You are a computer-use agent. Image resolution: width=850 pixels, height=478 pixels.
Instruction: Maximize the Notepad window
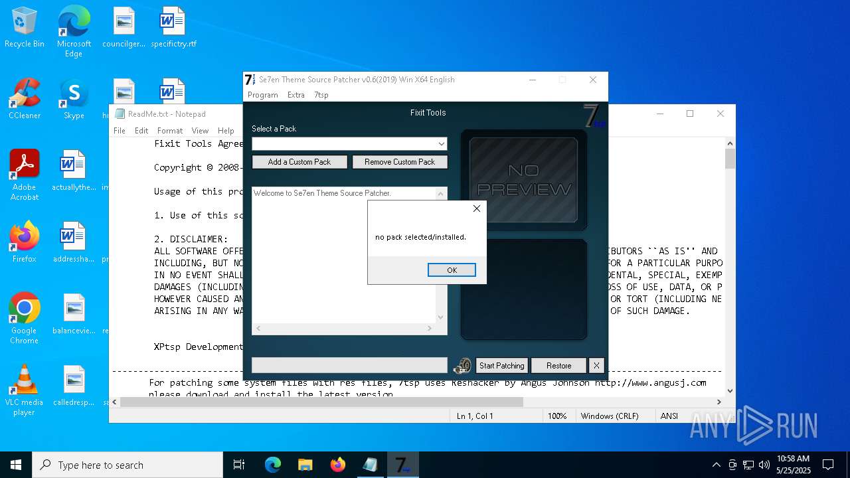point(690,114)
